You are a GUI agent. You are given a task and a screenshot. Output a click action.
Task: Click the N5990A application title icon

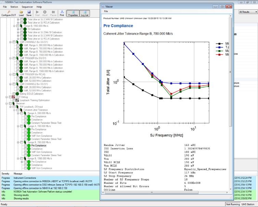point(2,2)
